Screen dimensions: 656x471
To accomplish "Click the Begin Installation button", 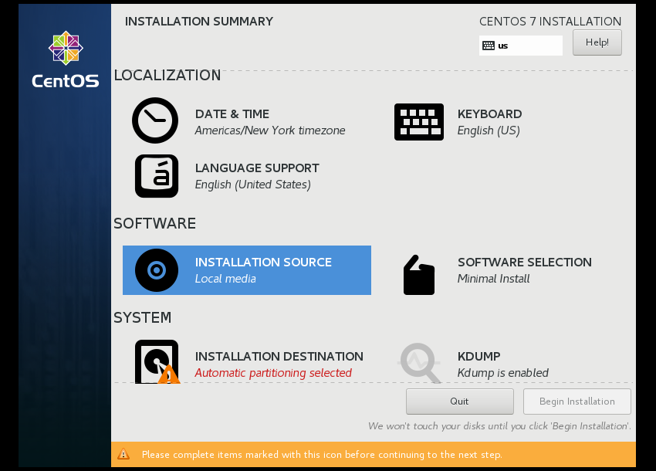I will pos(577,401).
